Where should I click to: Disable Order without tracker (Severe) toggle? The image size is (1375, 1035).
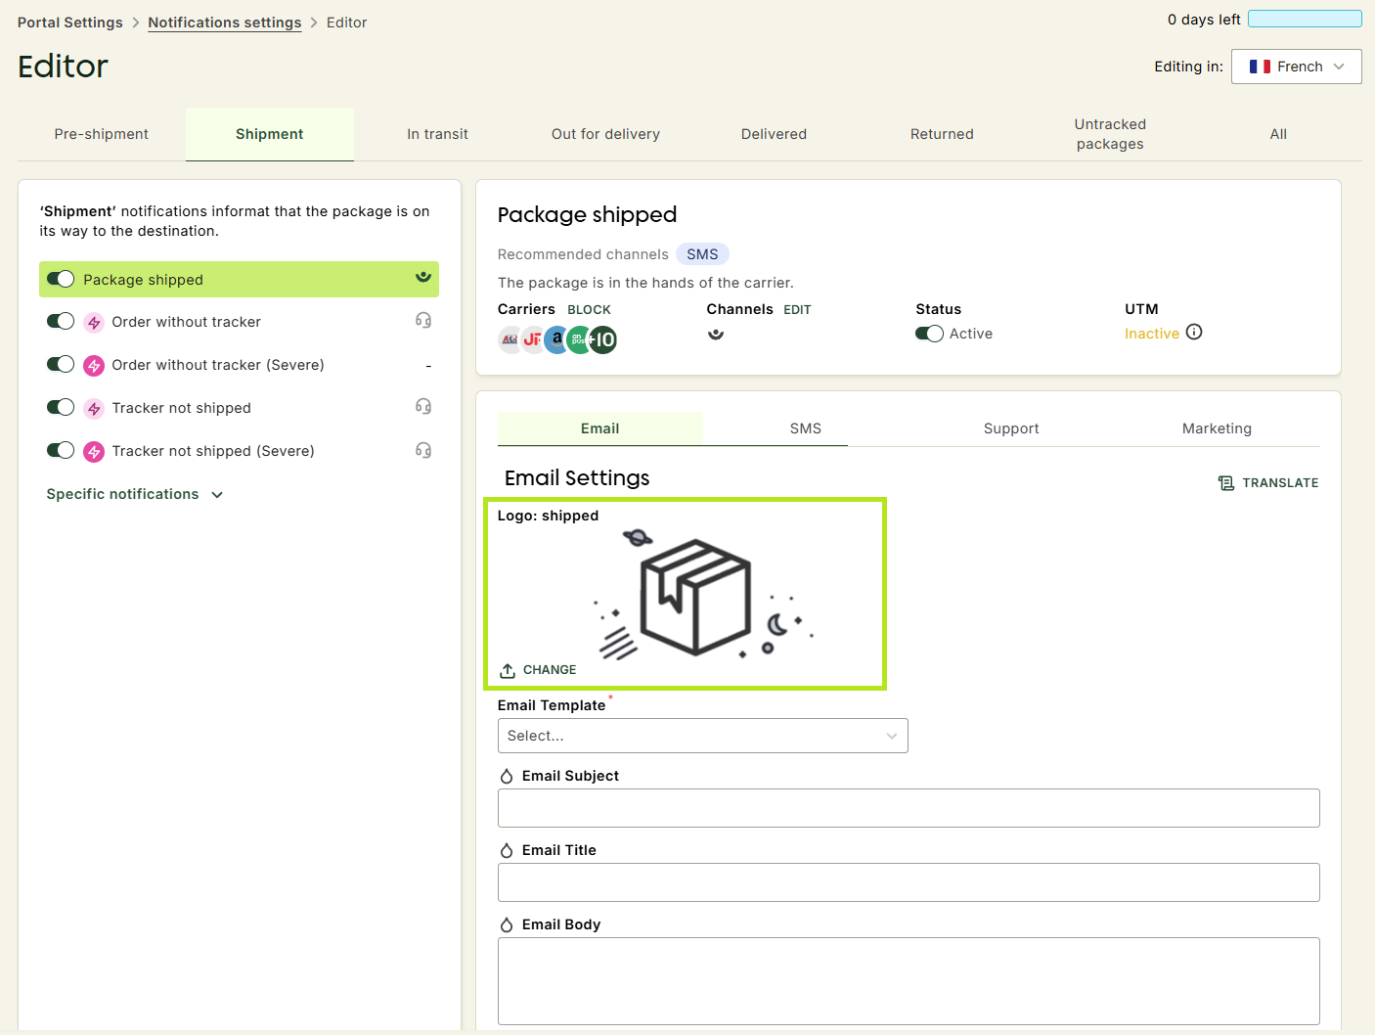click(61, 364)
